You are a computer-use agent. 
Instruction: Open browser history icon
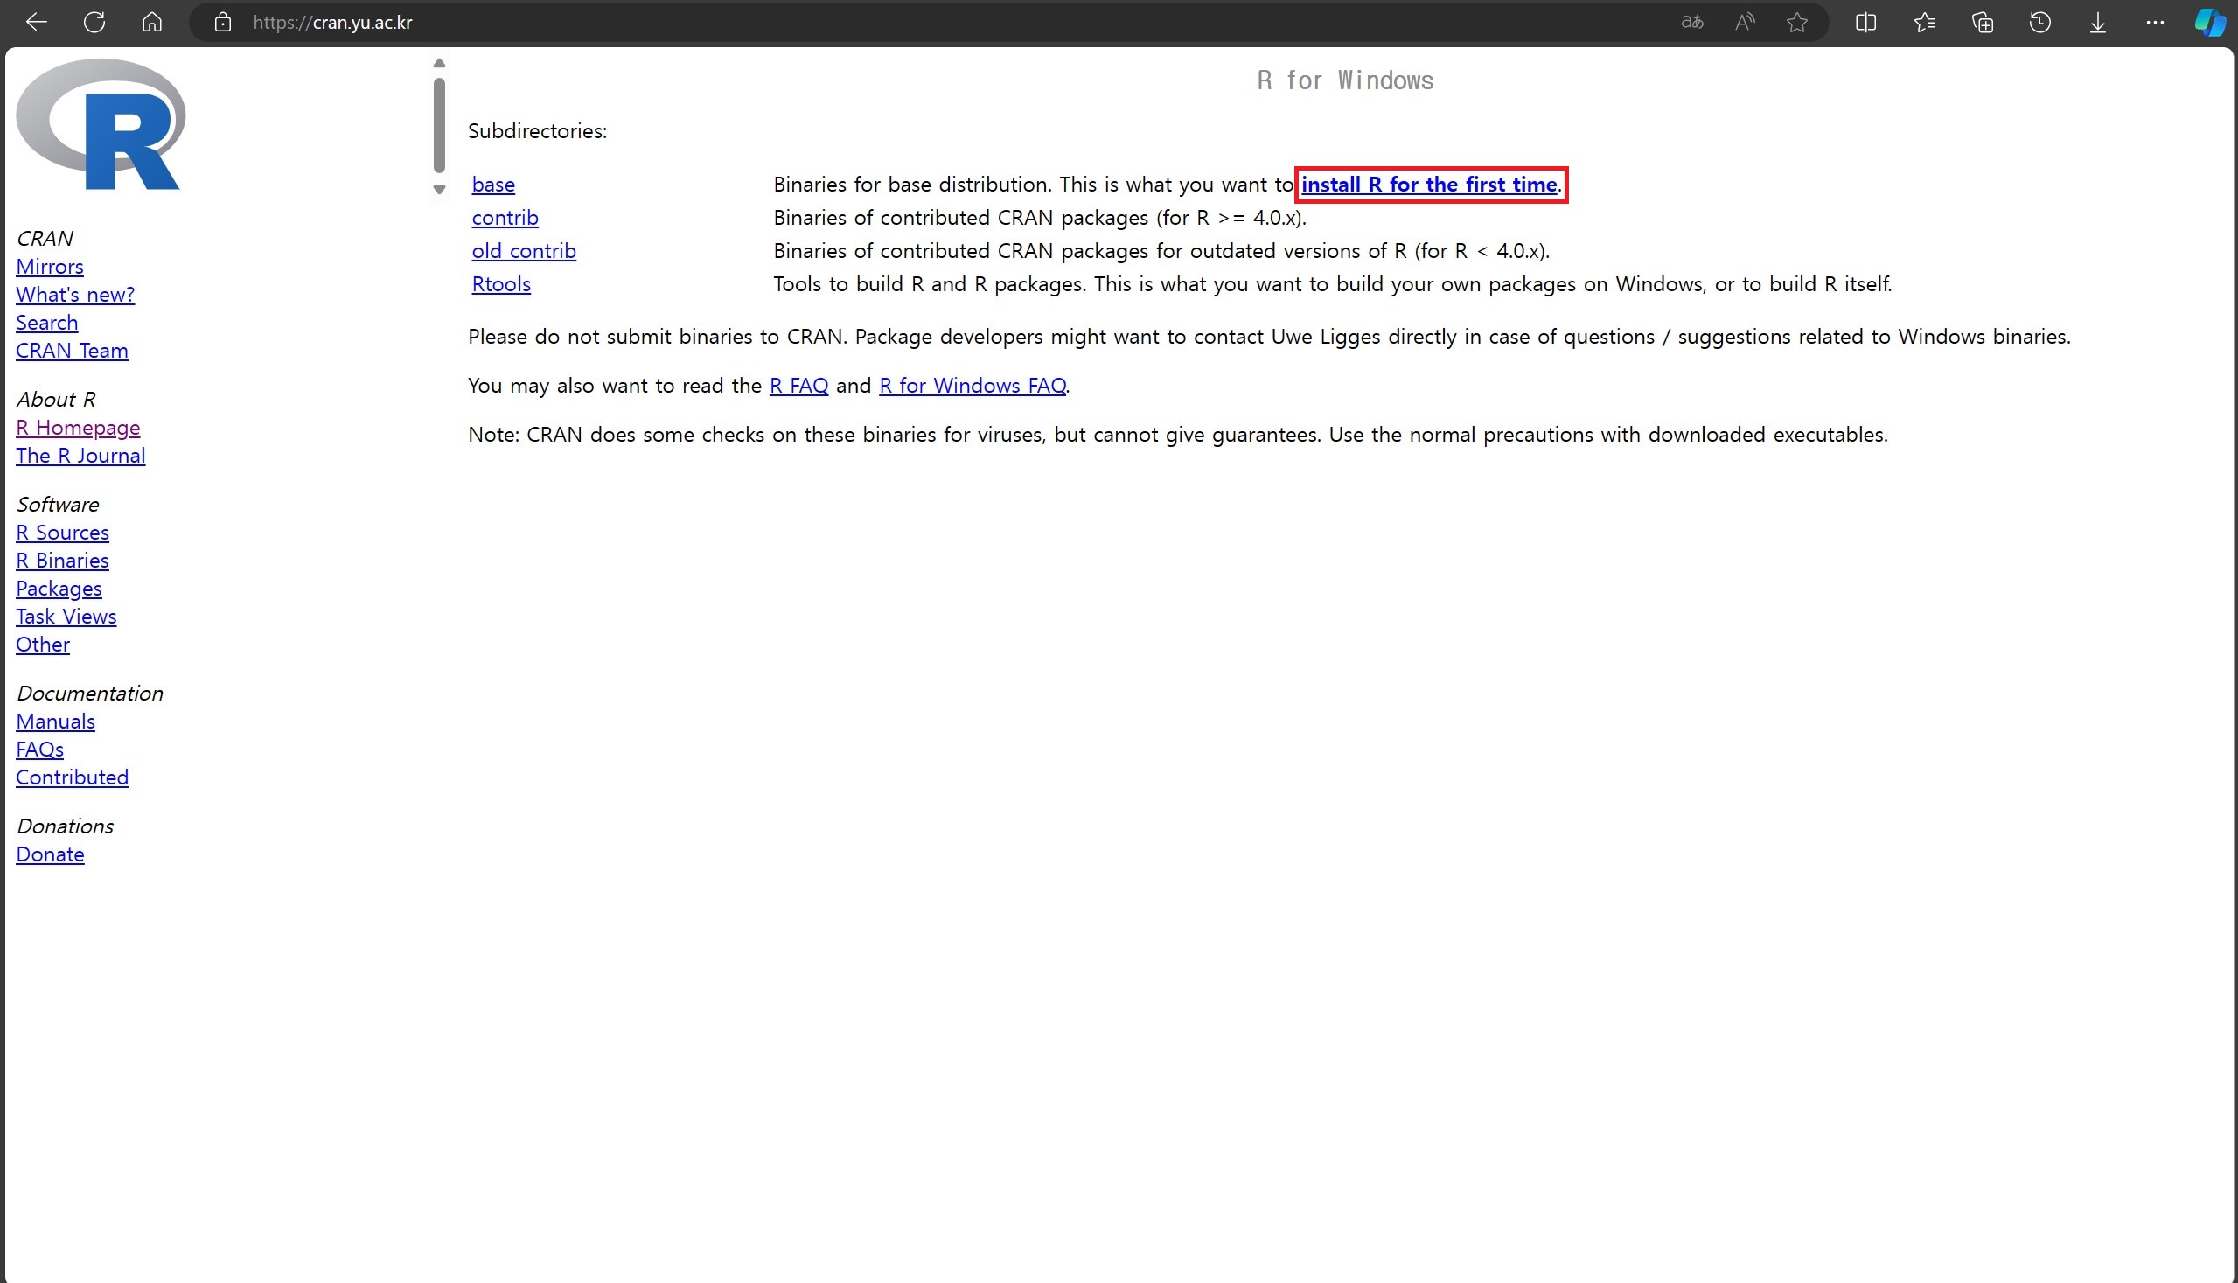(2039, 22)
